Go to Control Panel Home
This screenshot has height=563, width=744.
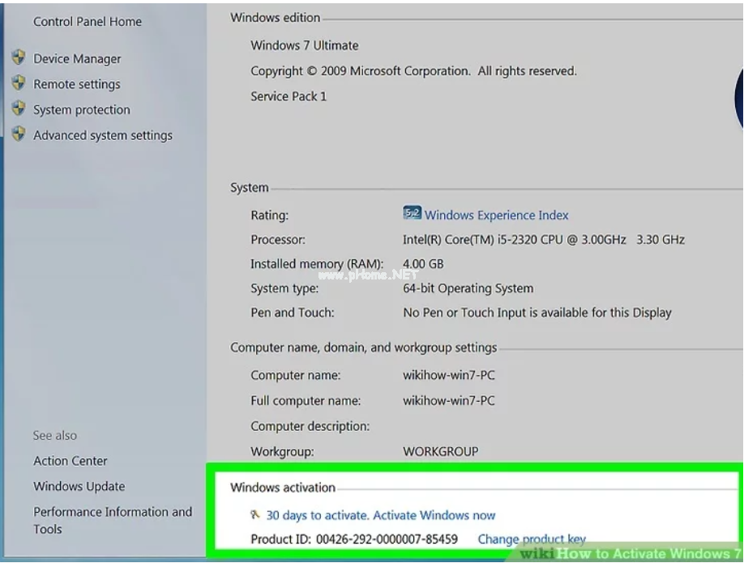click(87, 22)
